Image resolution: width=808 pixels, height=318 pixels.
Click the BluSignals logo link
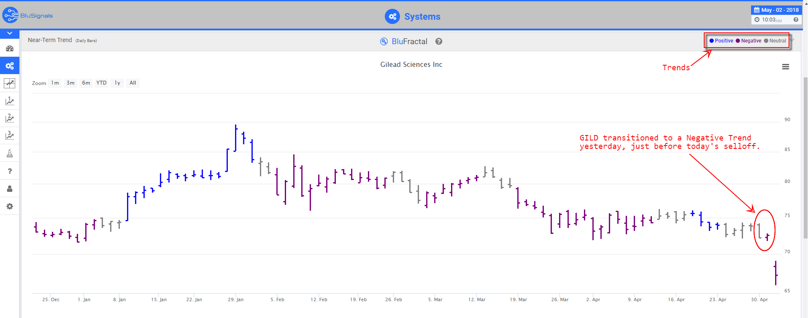tap(28, 16)
